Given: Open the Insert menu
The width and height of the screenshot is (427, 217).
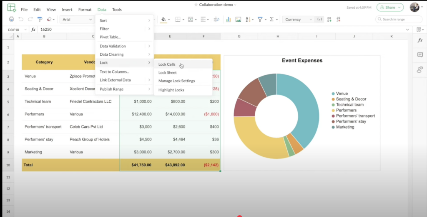Looking at the screenshot, I should [x=67, y=10].
